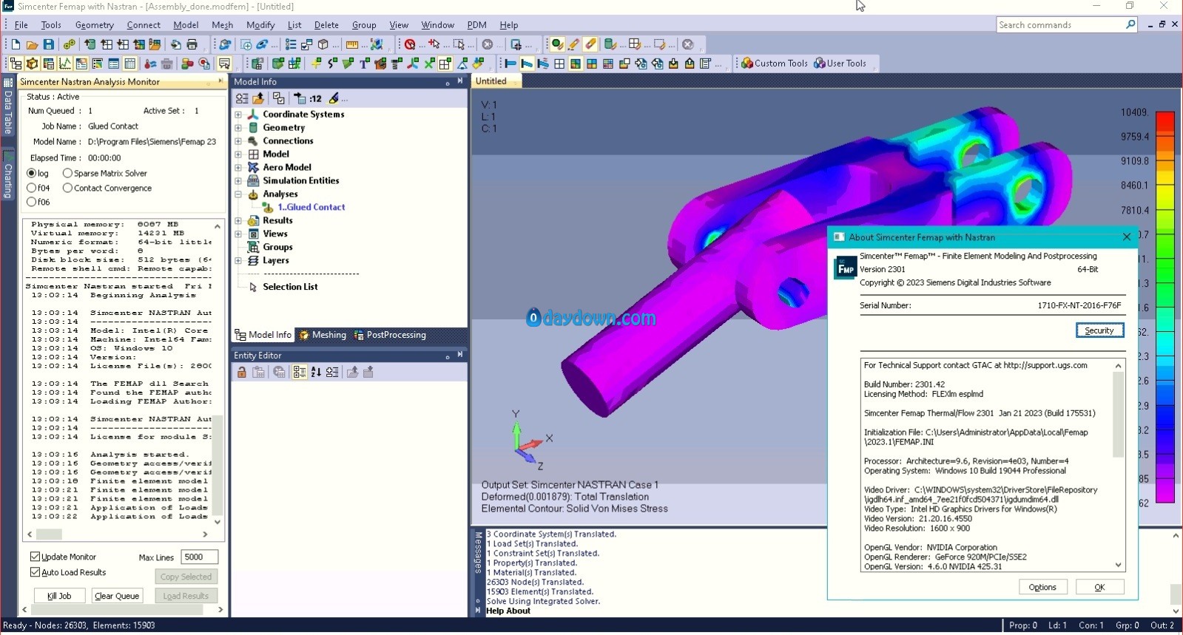
Task: Click the Print icon in toolbar
Action: [x=192, y=45]
